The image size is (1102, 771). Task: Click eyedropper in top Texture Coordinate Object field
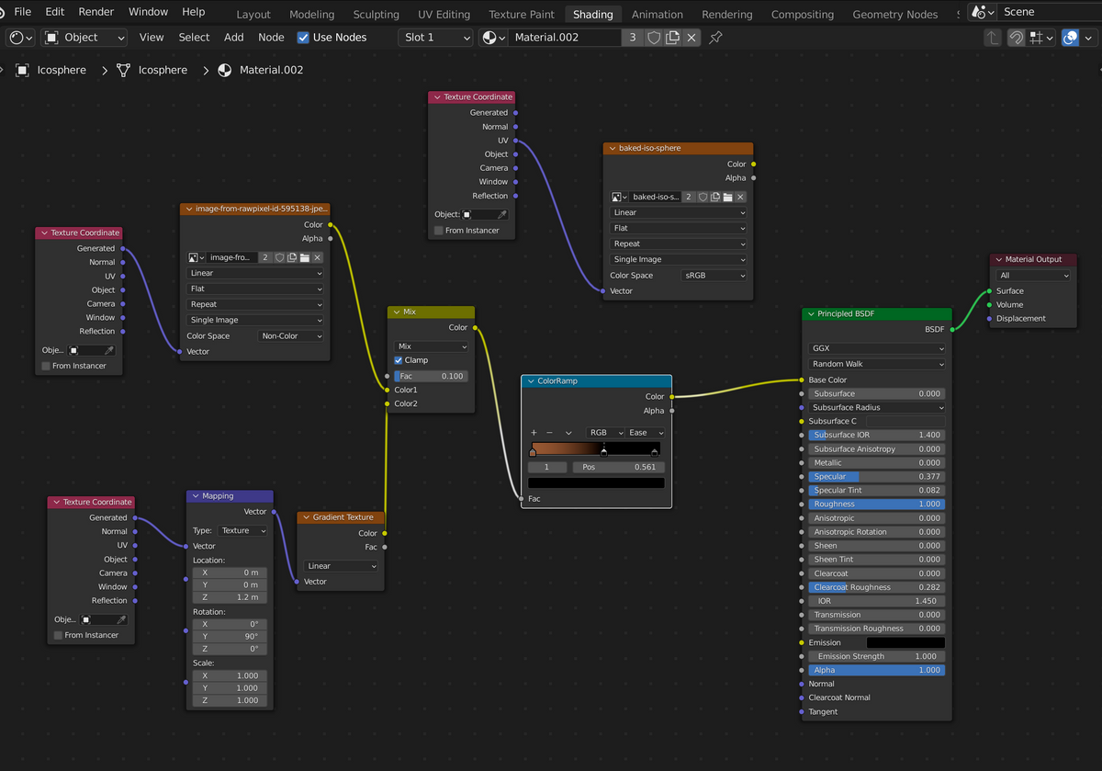pos(501,214)
